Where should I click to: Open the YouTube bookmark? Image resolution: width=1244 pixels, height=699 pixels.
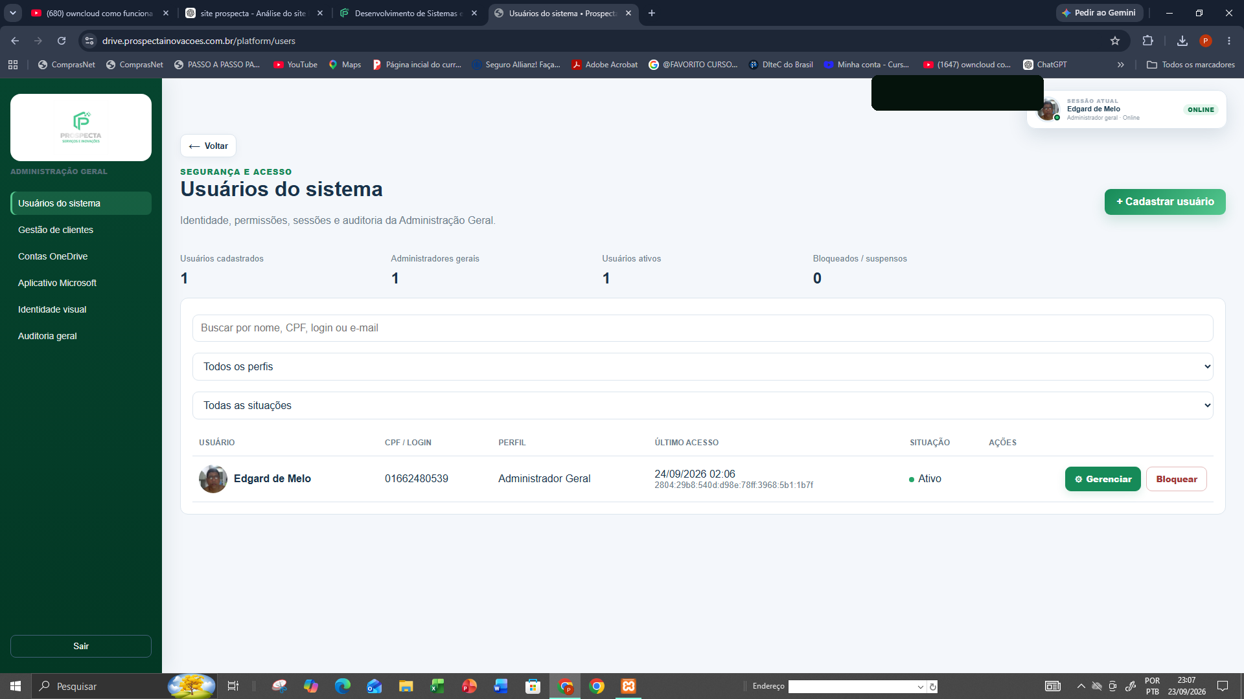click(295, 65)
